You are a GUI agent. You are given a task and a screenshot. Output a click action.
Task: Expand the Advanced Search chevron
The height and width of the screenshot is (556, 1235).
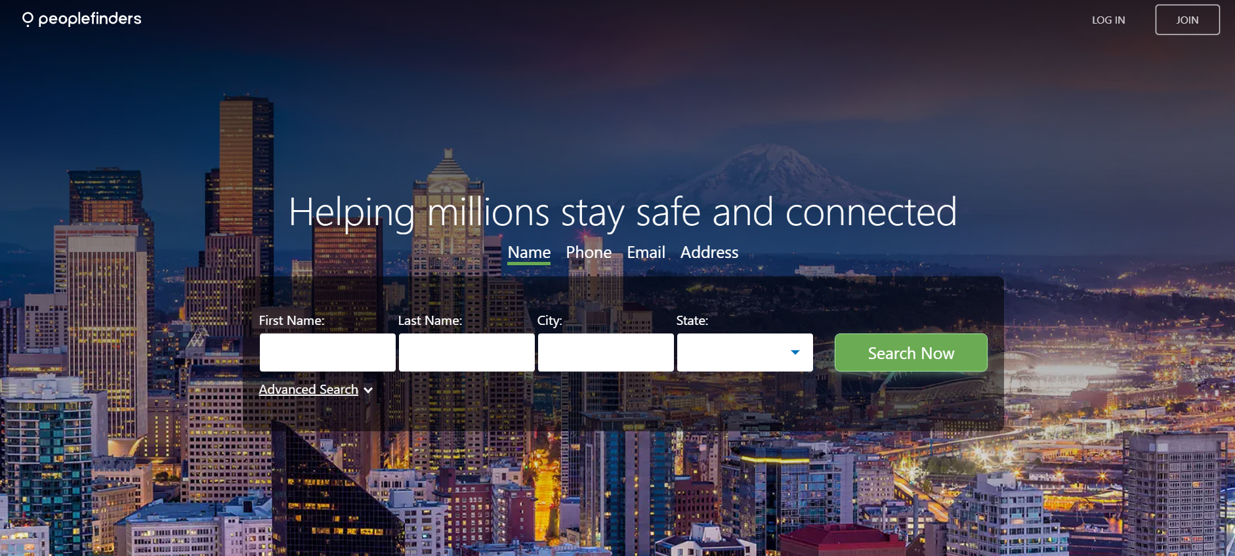[x=368, y=391]
